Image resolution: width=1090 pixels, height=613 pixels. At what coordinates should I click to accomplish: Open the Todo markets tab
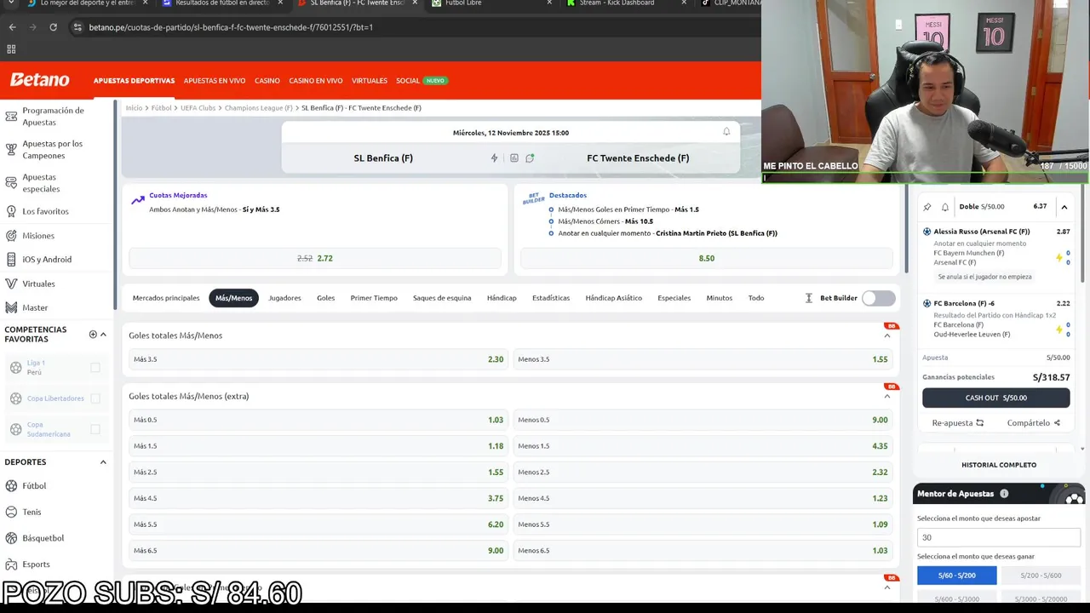click(756, 298)
